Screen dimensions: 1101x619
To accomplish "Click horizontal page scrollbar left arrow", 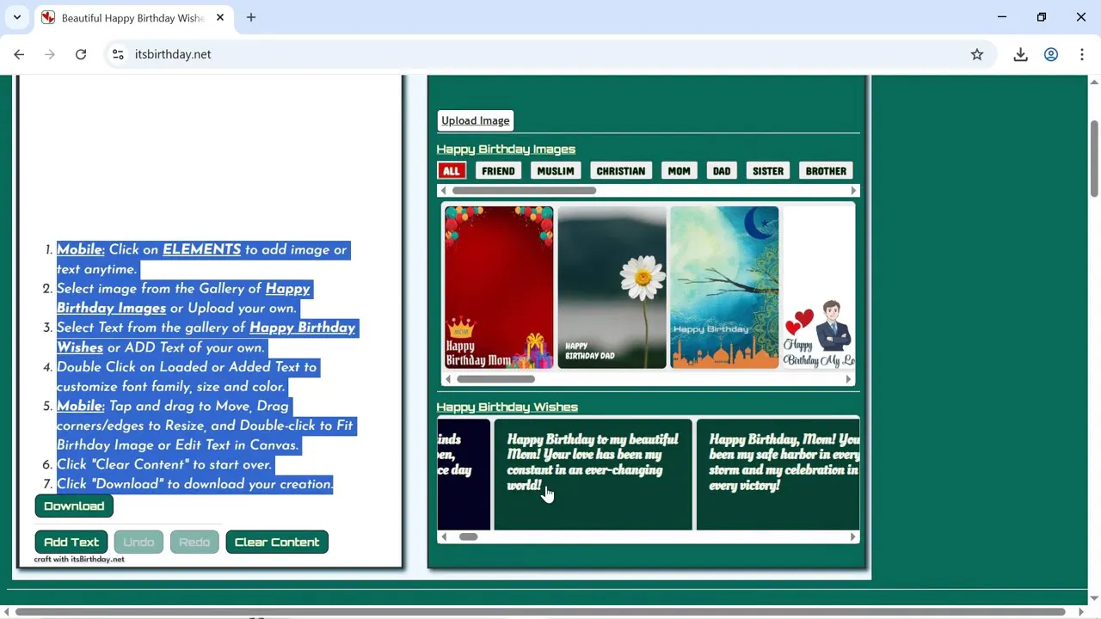I will 6,612.
